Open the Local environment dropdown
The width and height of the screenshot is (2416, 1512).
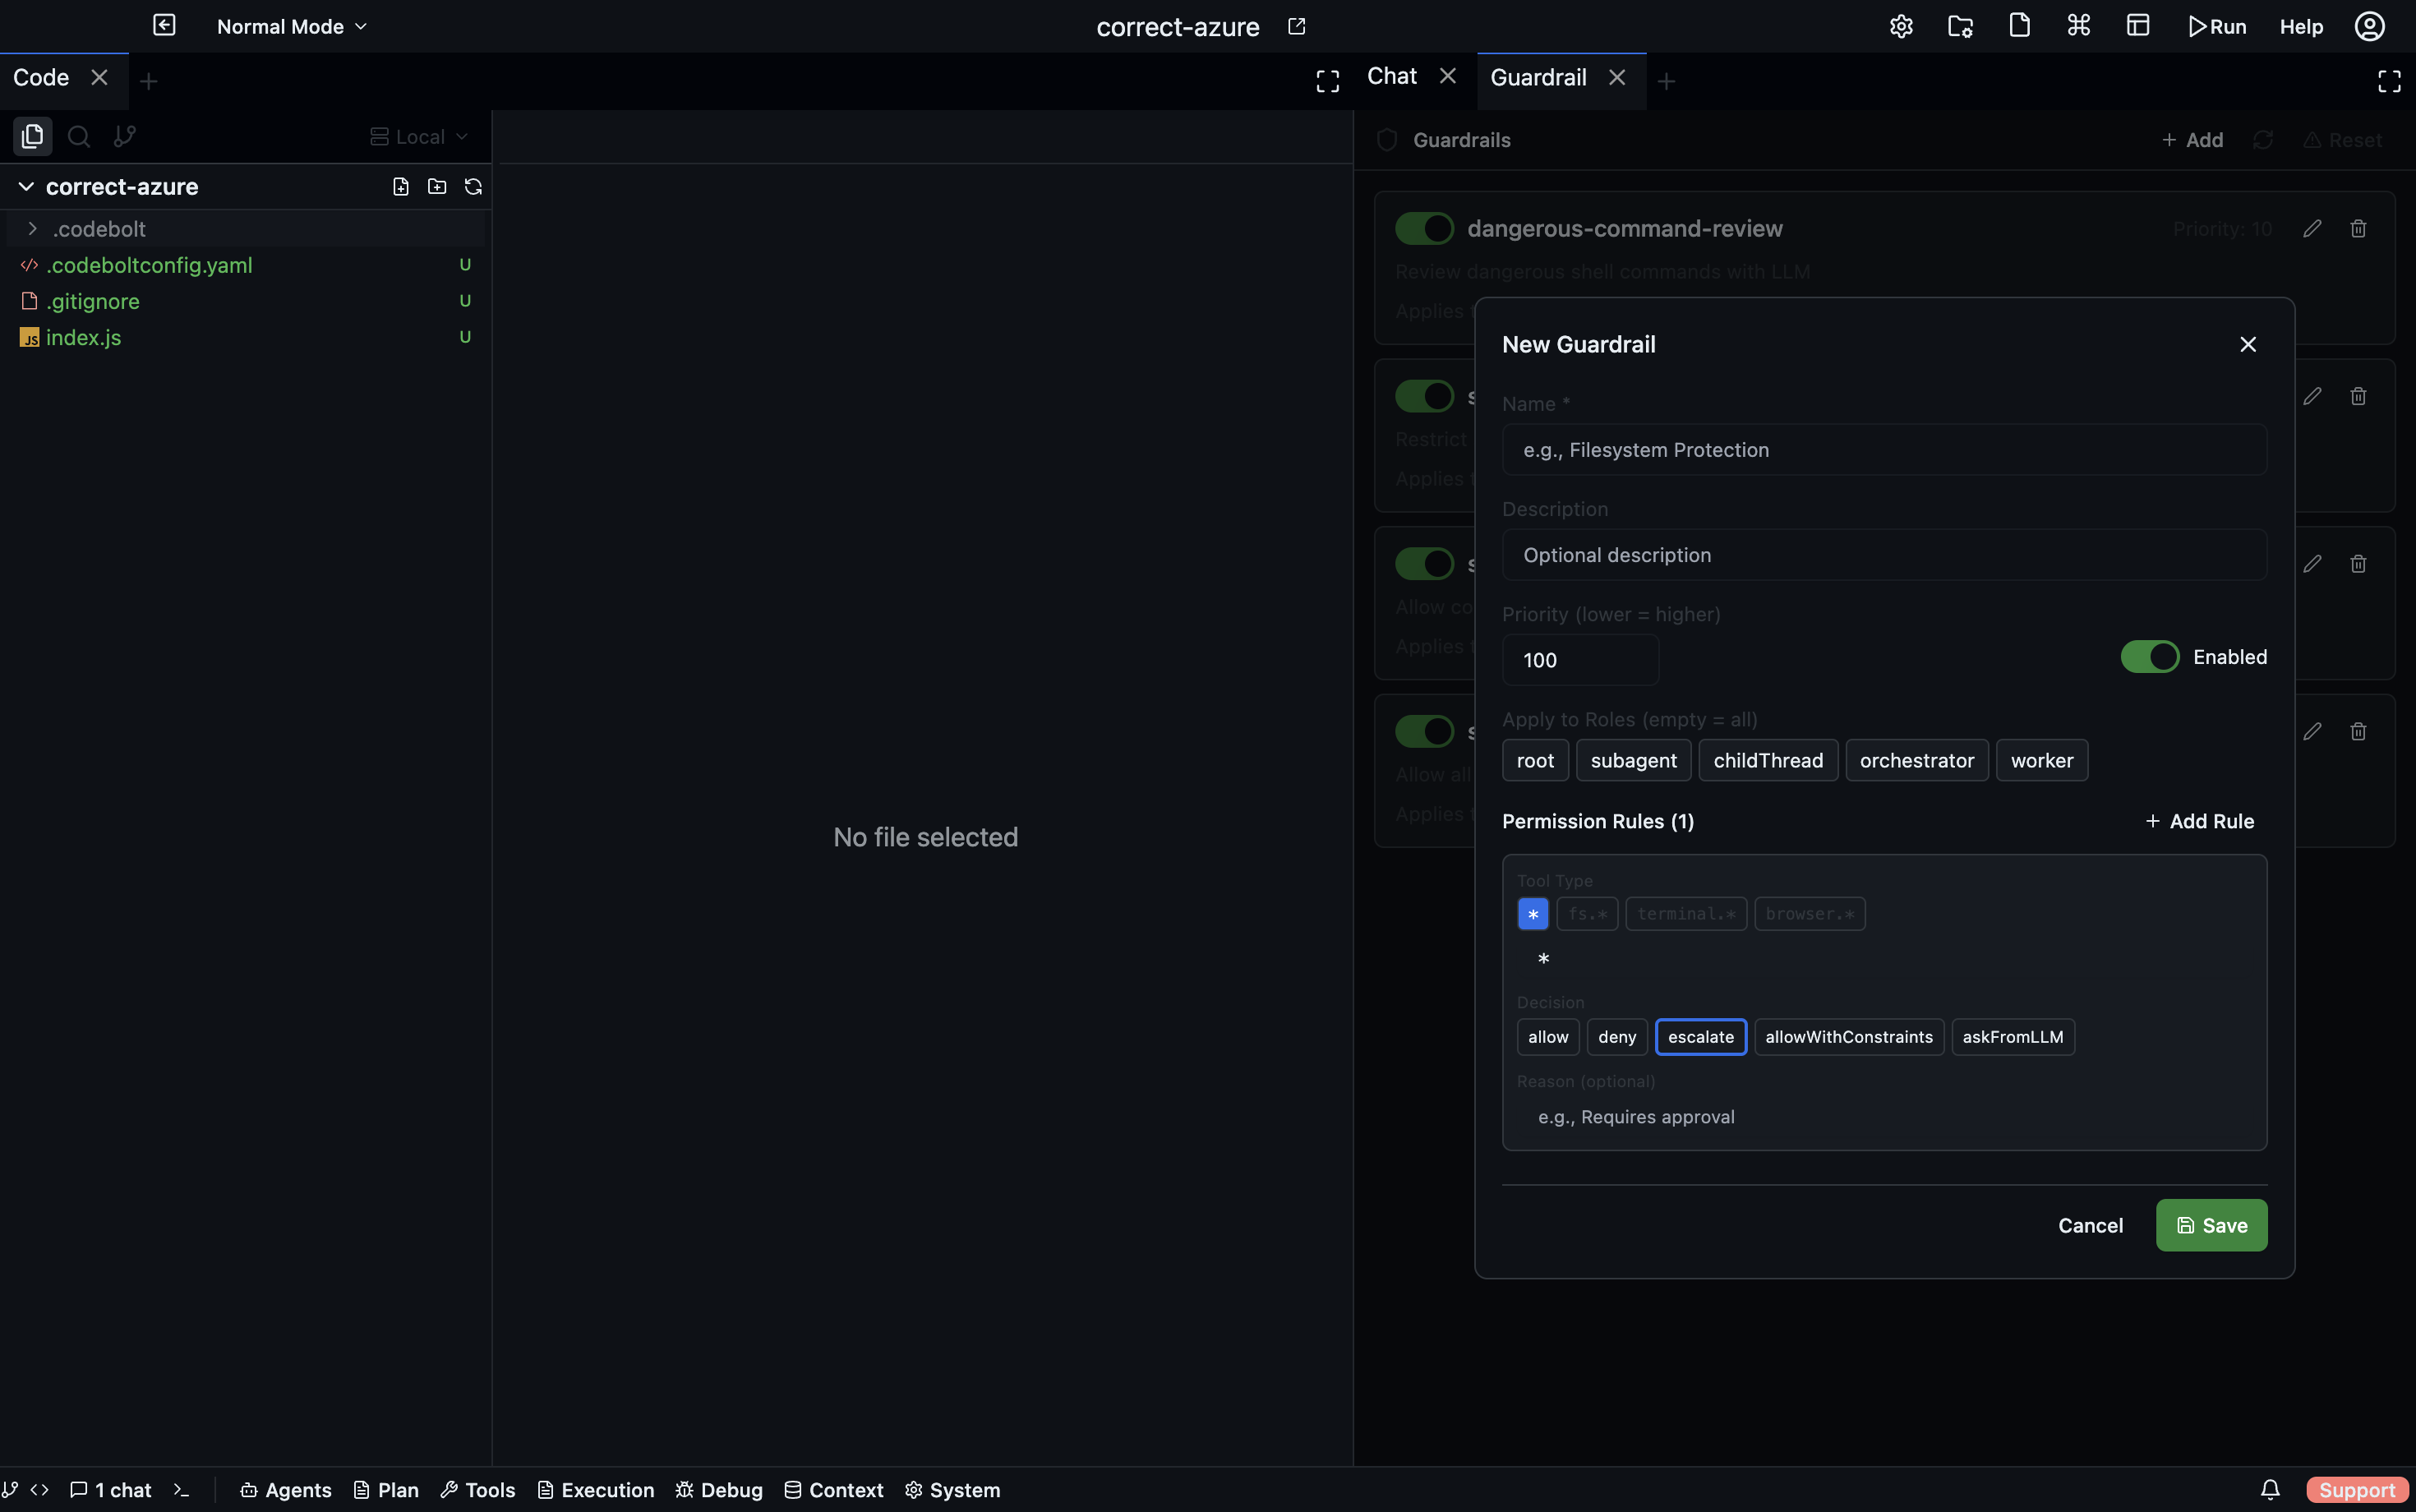pos(419,137)
